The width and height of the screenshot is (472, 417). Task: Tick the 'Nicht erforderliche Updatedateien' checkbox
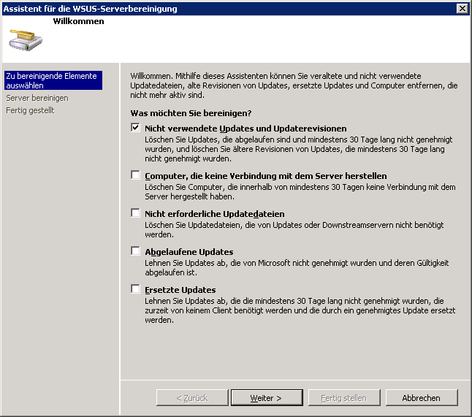click(x=135, y=213)
